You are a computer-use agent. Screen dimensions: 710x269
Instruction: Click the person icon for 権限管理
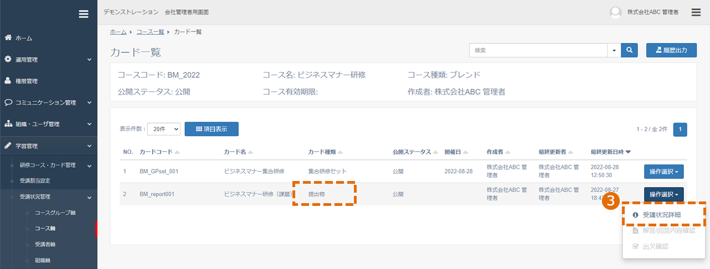coord(8,80)
